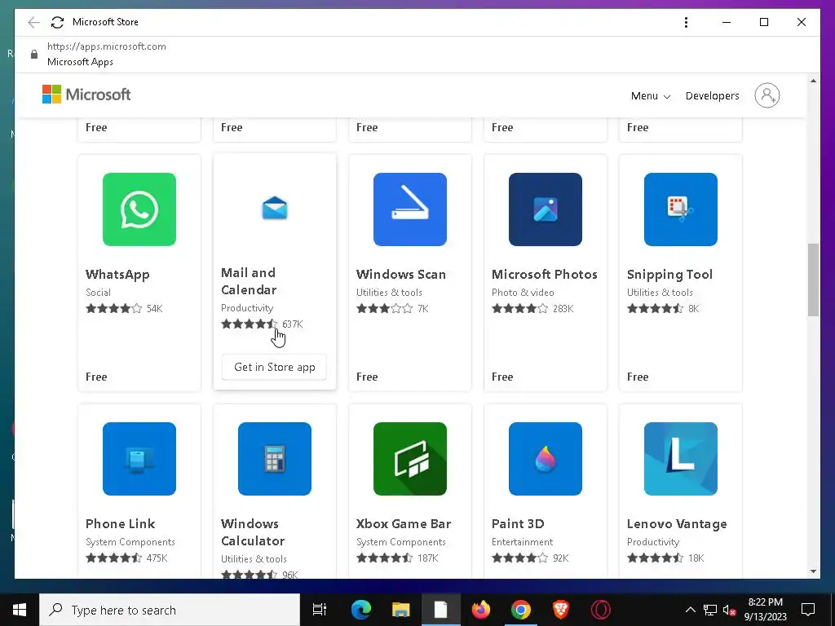This screenshot has height=626, width=835.
Task: Open the WhatsApp app icon
Action: pyautogui.click(x=139, y=209)
